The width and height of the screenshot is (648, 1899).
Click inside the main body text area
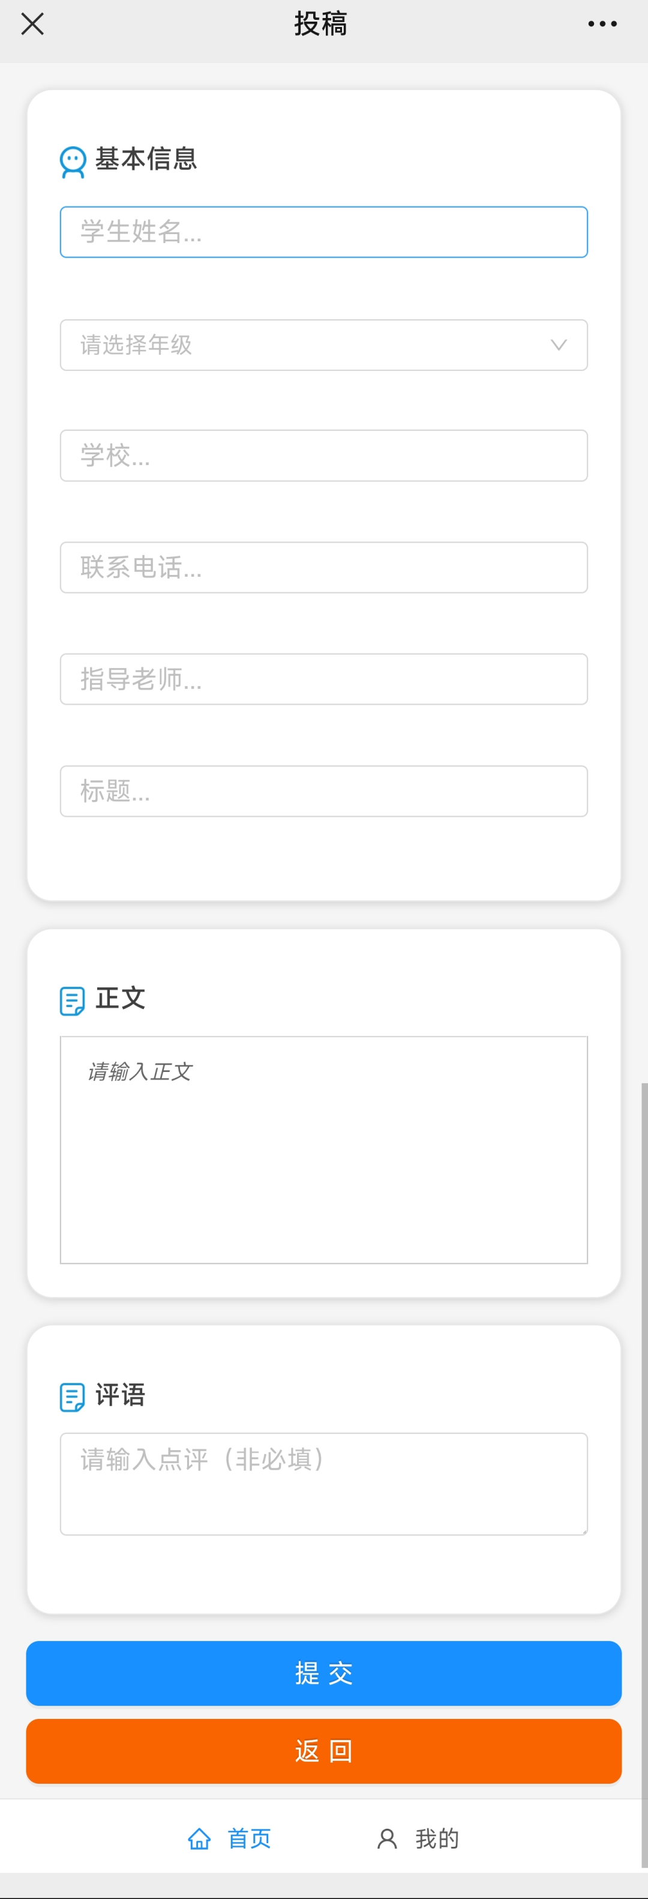click(323, 1150)
